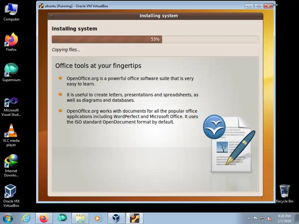299x224 pixels.
Task: Show hidden tray icons arrow
Action: [x=248, y=218]
